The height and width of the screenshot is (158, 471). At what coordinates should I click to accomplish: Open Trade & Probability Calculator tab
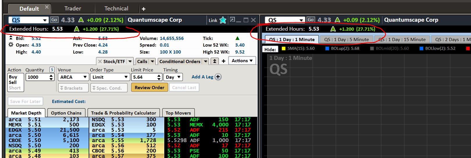coord(124,113)
